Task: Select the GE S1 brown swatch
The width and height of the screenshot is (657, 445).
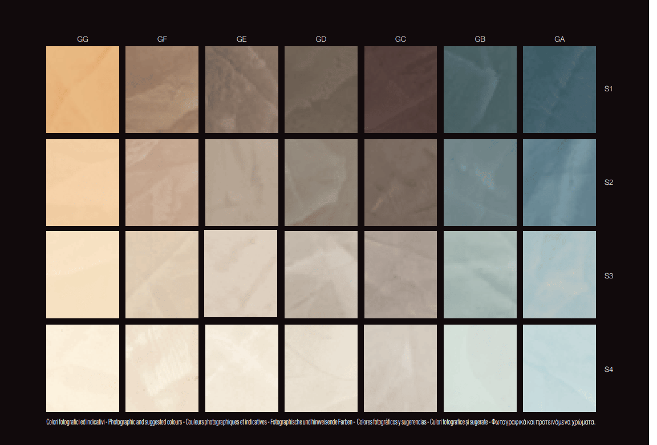Action: coord(241,90)
